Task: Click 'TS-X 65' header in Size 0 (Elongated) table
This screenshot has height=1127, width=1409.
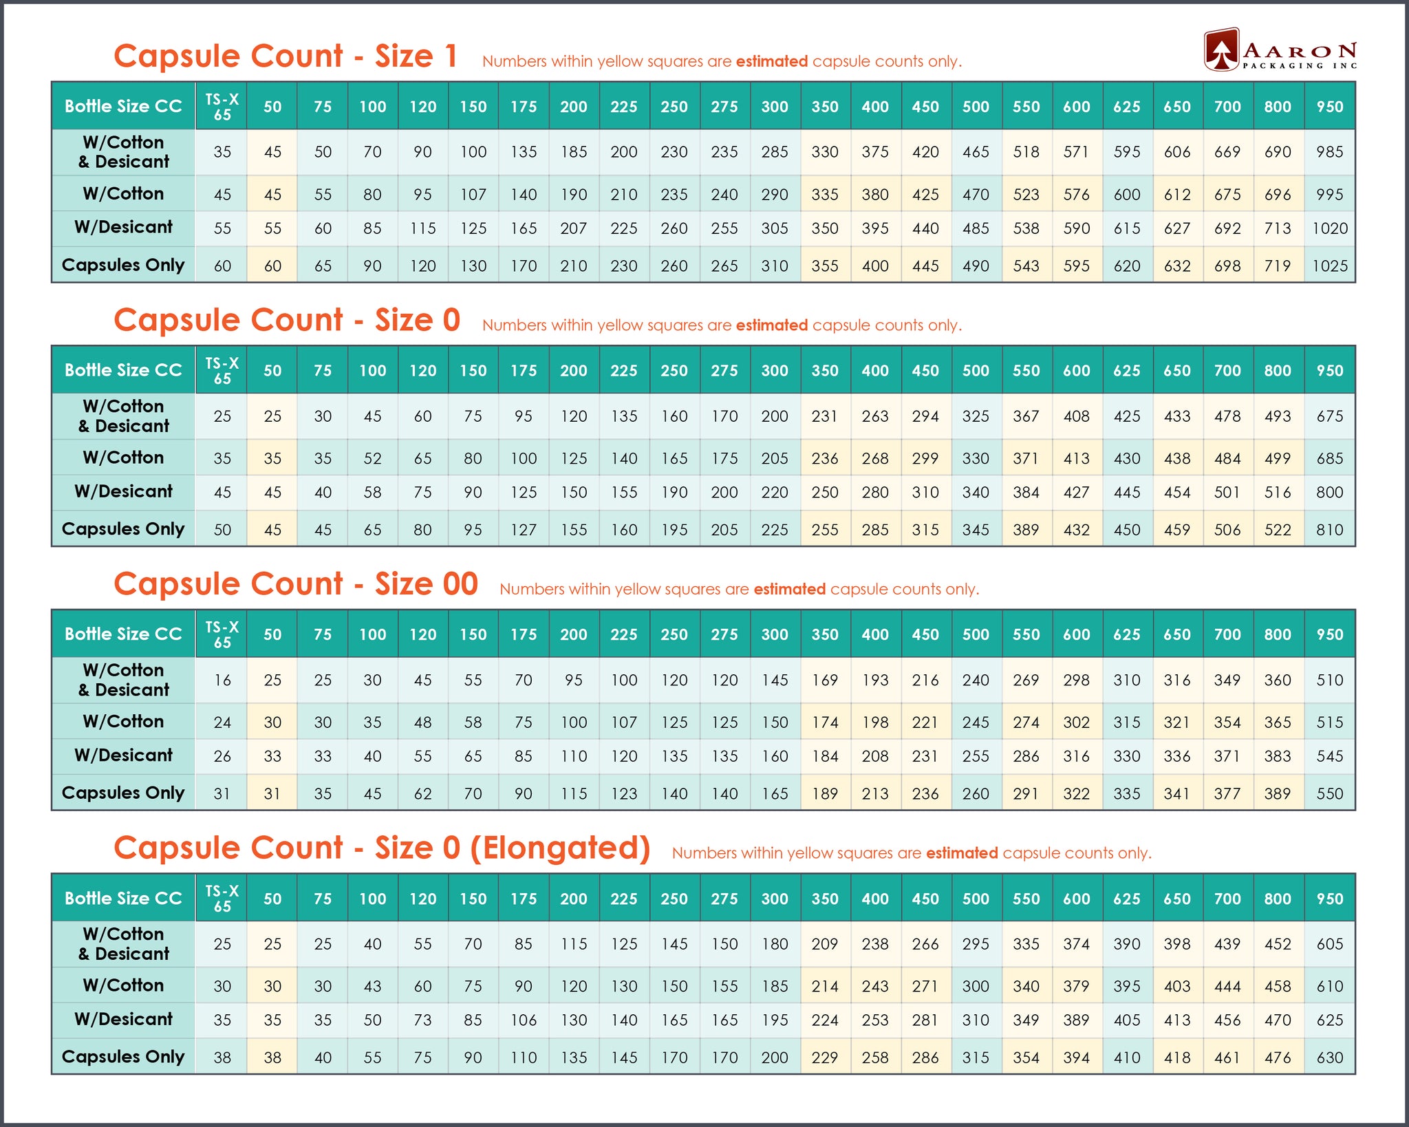Action: point(222,899)
